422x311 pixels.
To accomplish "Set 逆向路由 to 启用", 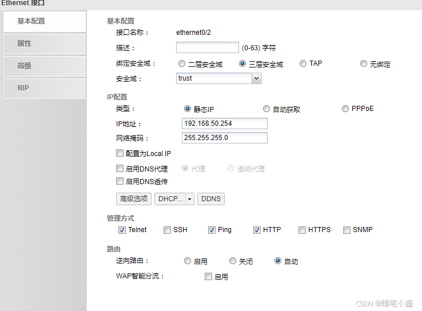I will 188,261.
